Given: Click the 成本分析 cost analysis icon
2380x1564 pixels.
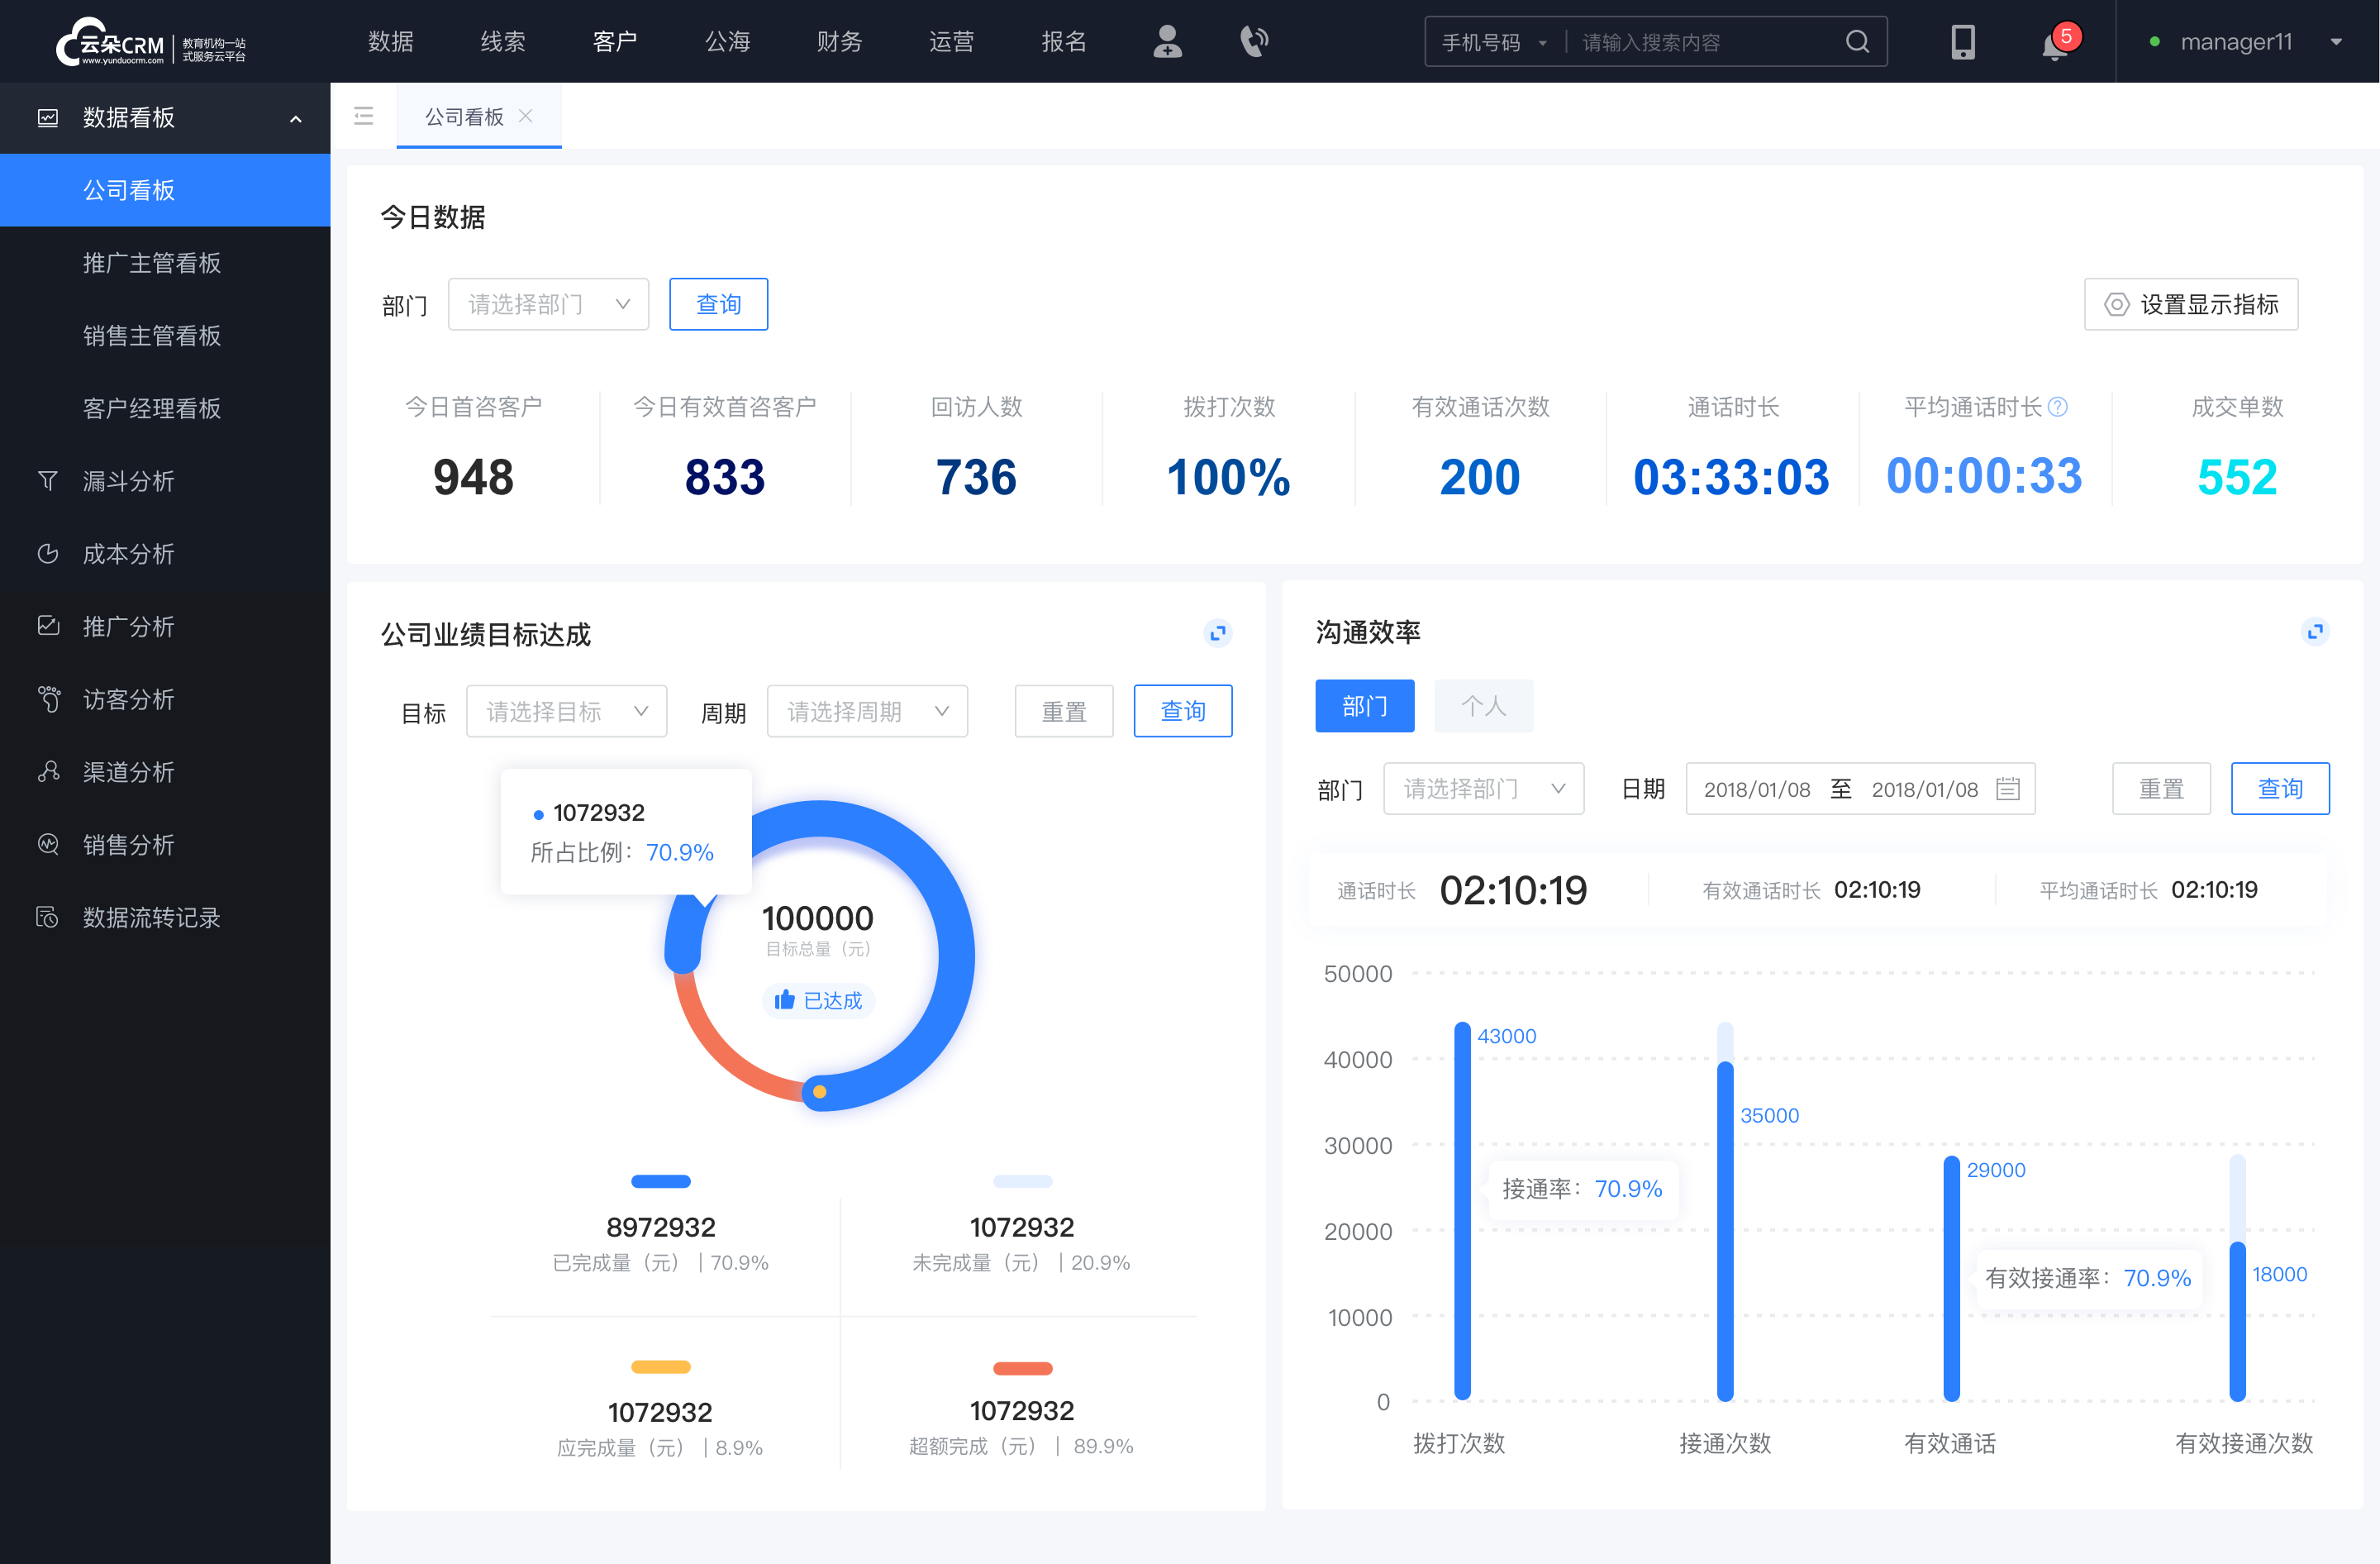Looking at the screenshot, I should pos(47,553).
